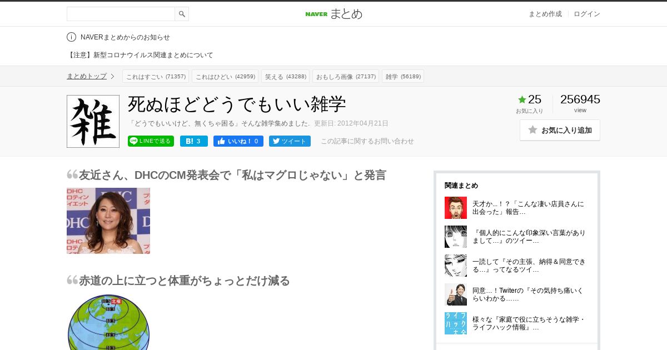
Task: Open the 赤道の上に立つと heading
Action: (185, 281)
